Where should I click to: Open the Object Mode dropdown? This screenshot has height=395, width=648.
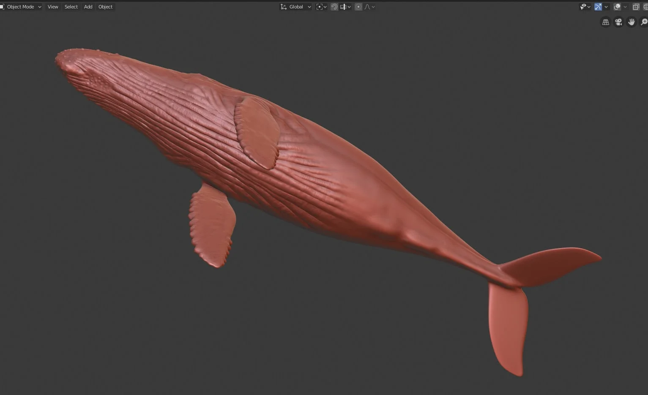pyautogui.click(x=22, y=6)
